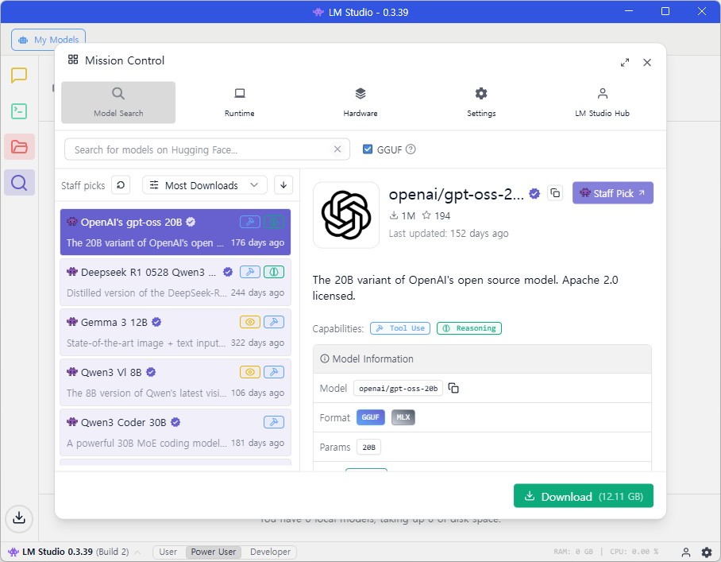Image resolution: width=721 pixels, height=562 pixels.
Task: Open the Chat icon in left sidebar
Action: [x=19, y=76]
